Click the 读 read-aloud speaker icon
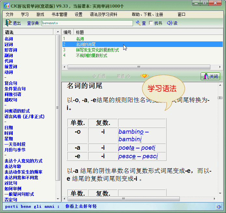The width and height of the screenshot is (226, 213). (x=169, y=23)
